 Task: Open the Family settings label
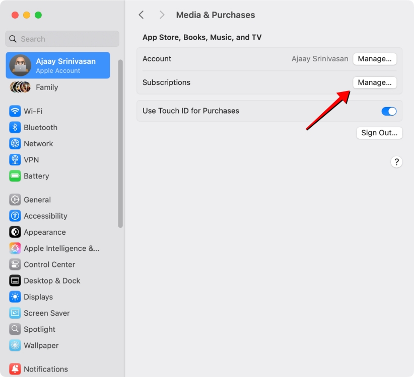(x=47, y=87)
